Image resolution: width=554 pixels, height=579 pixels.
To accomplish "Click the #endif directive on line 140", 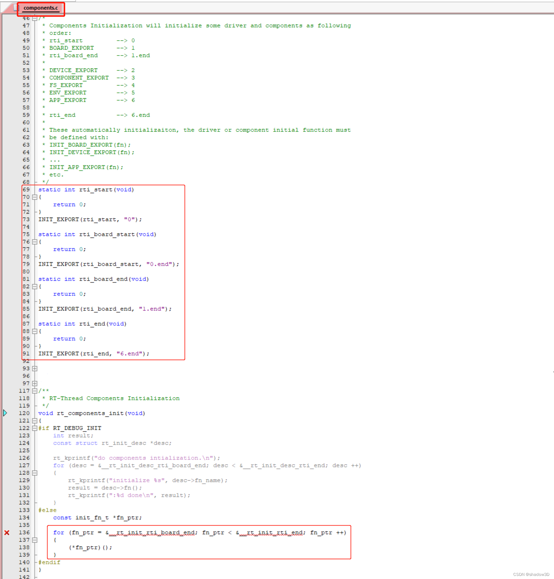I will (x=49, y=563).
